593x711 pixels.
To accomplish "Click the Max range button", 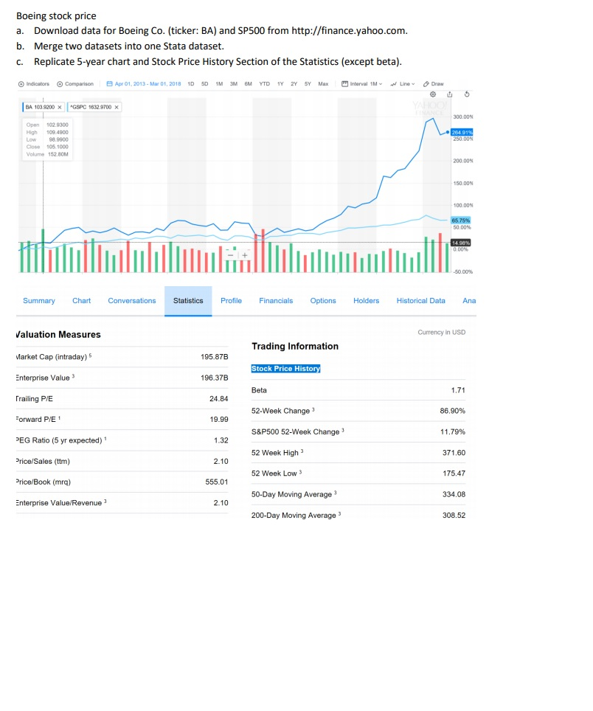I will coord(325,84).
